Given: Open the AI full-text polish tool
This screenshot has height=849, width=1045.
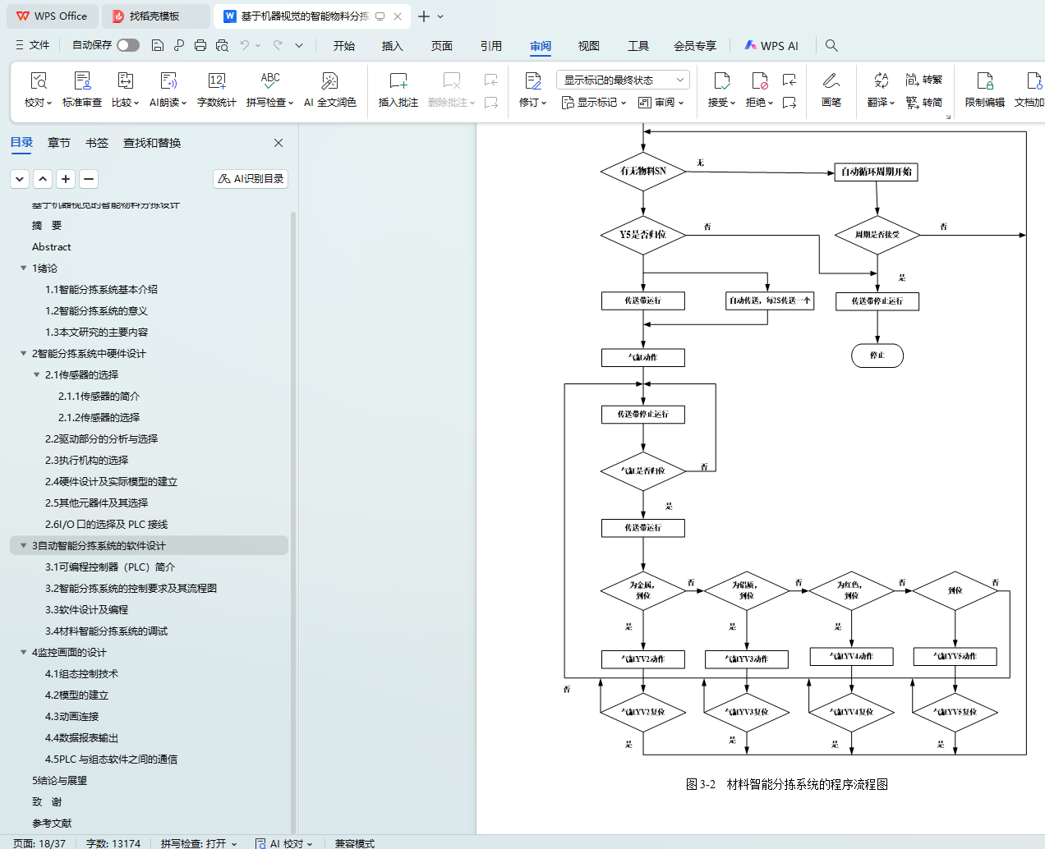Looking at the screenshot, I should [329, 81].
